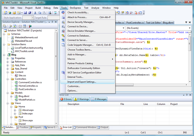Click the Open File folder icon
194x136 pixels.
15,13
